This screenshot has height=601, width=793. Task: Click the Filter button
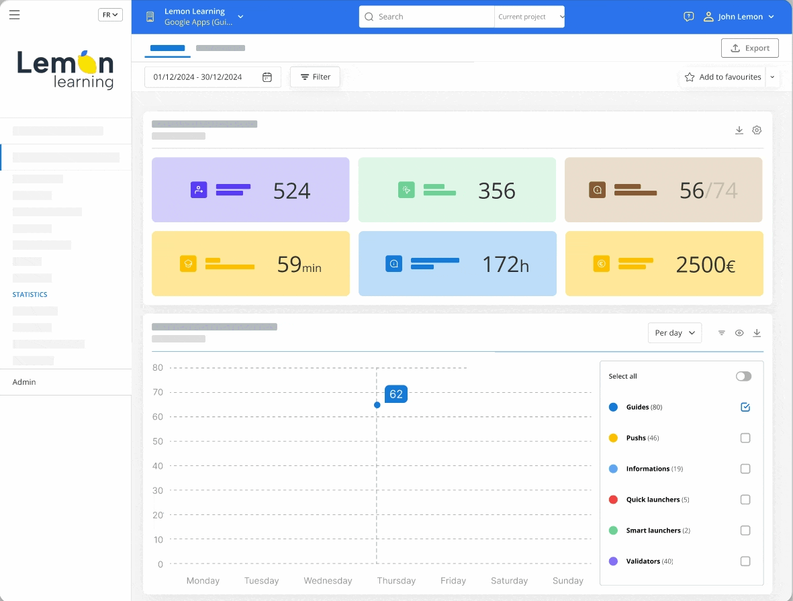click(314, 77)
